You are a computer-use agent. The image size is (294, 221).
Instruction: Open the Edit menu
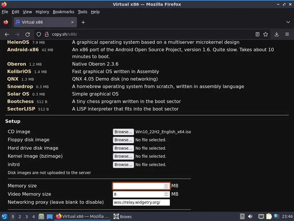16,12
